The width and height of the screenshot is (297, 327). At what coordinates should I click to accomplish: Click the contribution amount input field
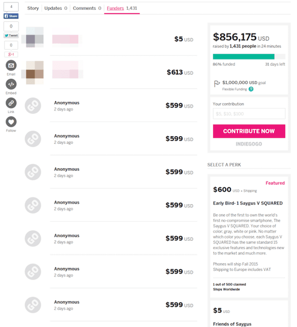(x=249, y=114)
